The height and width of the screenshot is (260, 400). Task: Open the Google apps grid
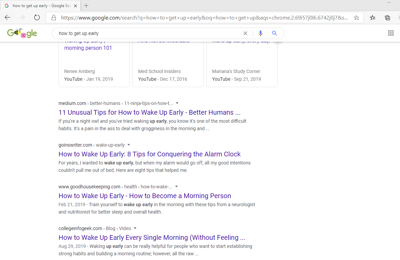(x=391, y=33)
